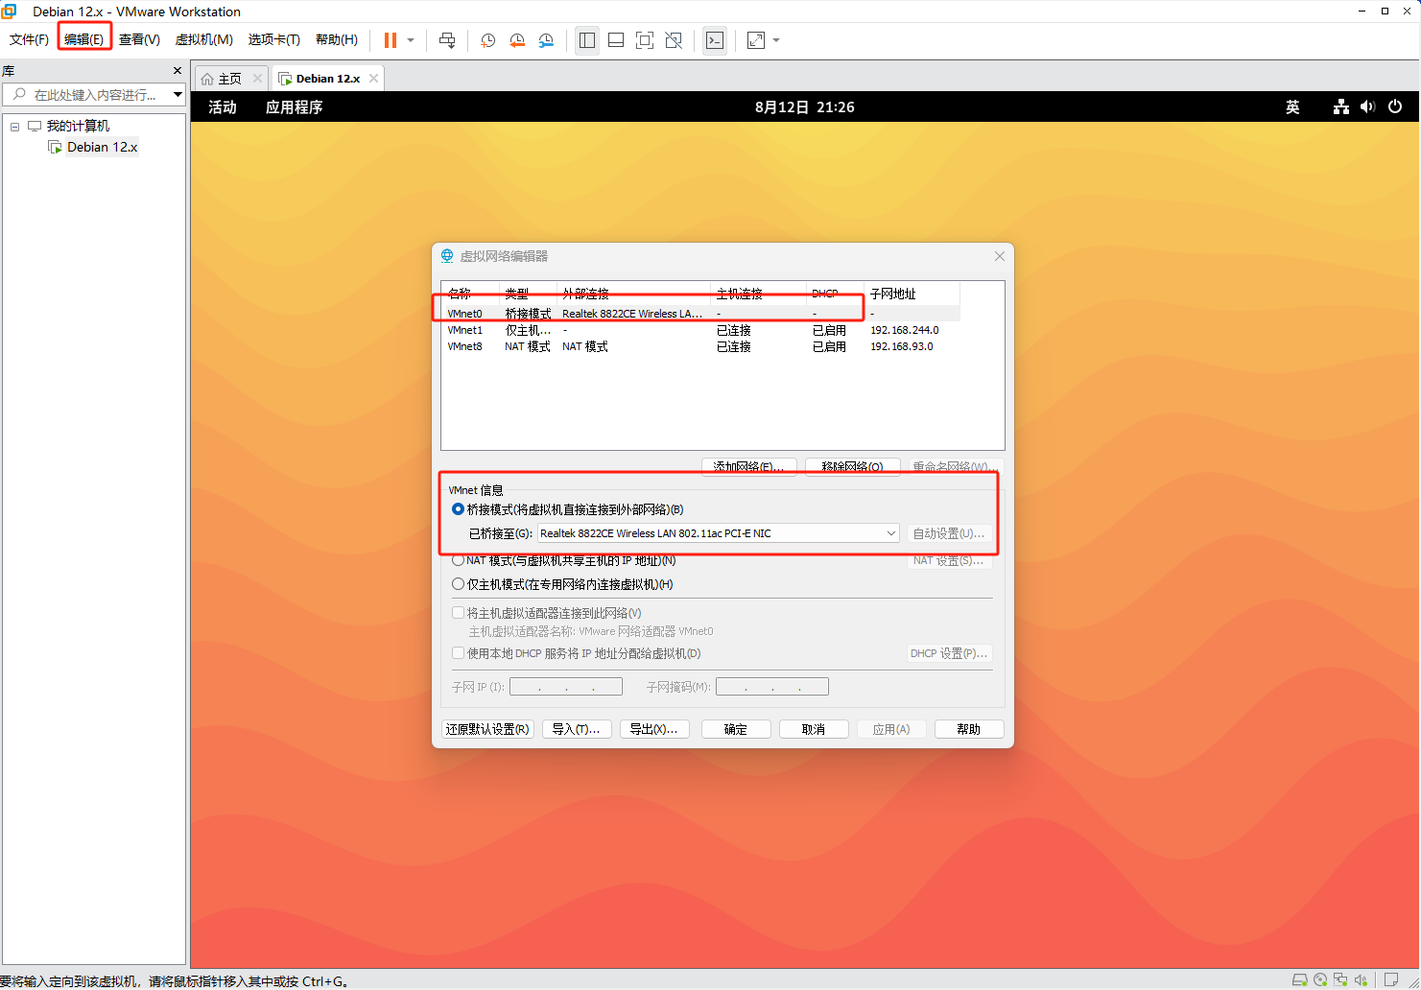Toggle the thumbnail bar view icon
Image resolution: width=1421 pixels, height=990 pixels.
pyautogui.click(x=616, y=40)
